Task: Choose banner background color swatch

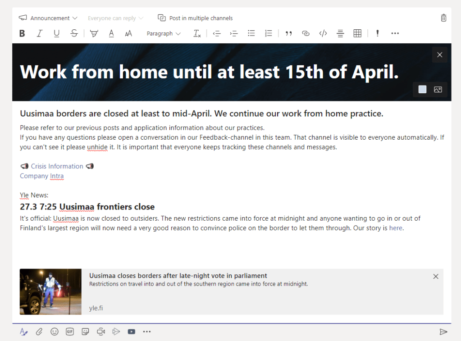Action: click(x=422, y=90)
